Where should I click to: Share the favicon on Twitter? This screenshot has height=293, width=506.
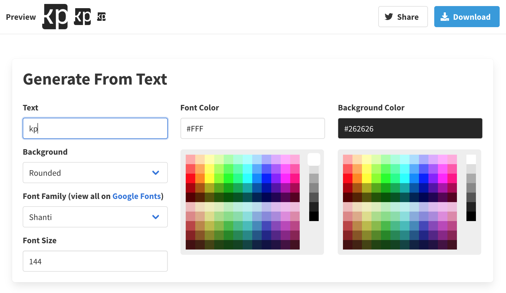[403, 17]
